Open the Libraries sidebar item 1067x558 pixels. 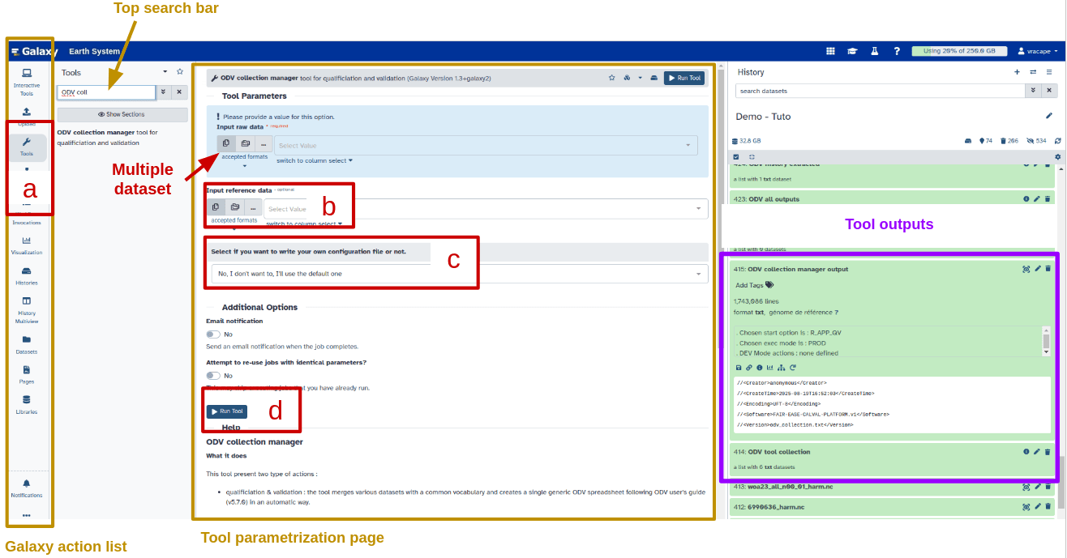[x=27, y=404]
